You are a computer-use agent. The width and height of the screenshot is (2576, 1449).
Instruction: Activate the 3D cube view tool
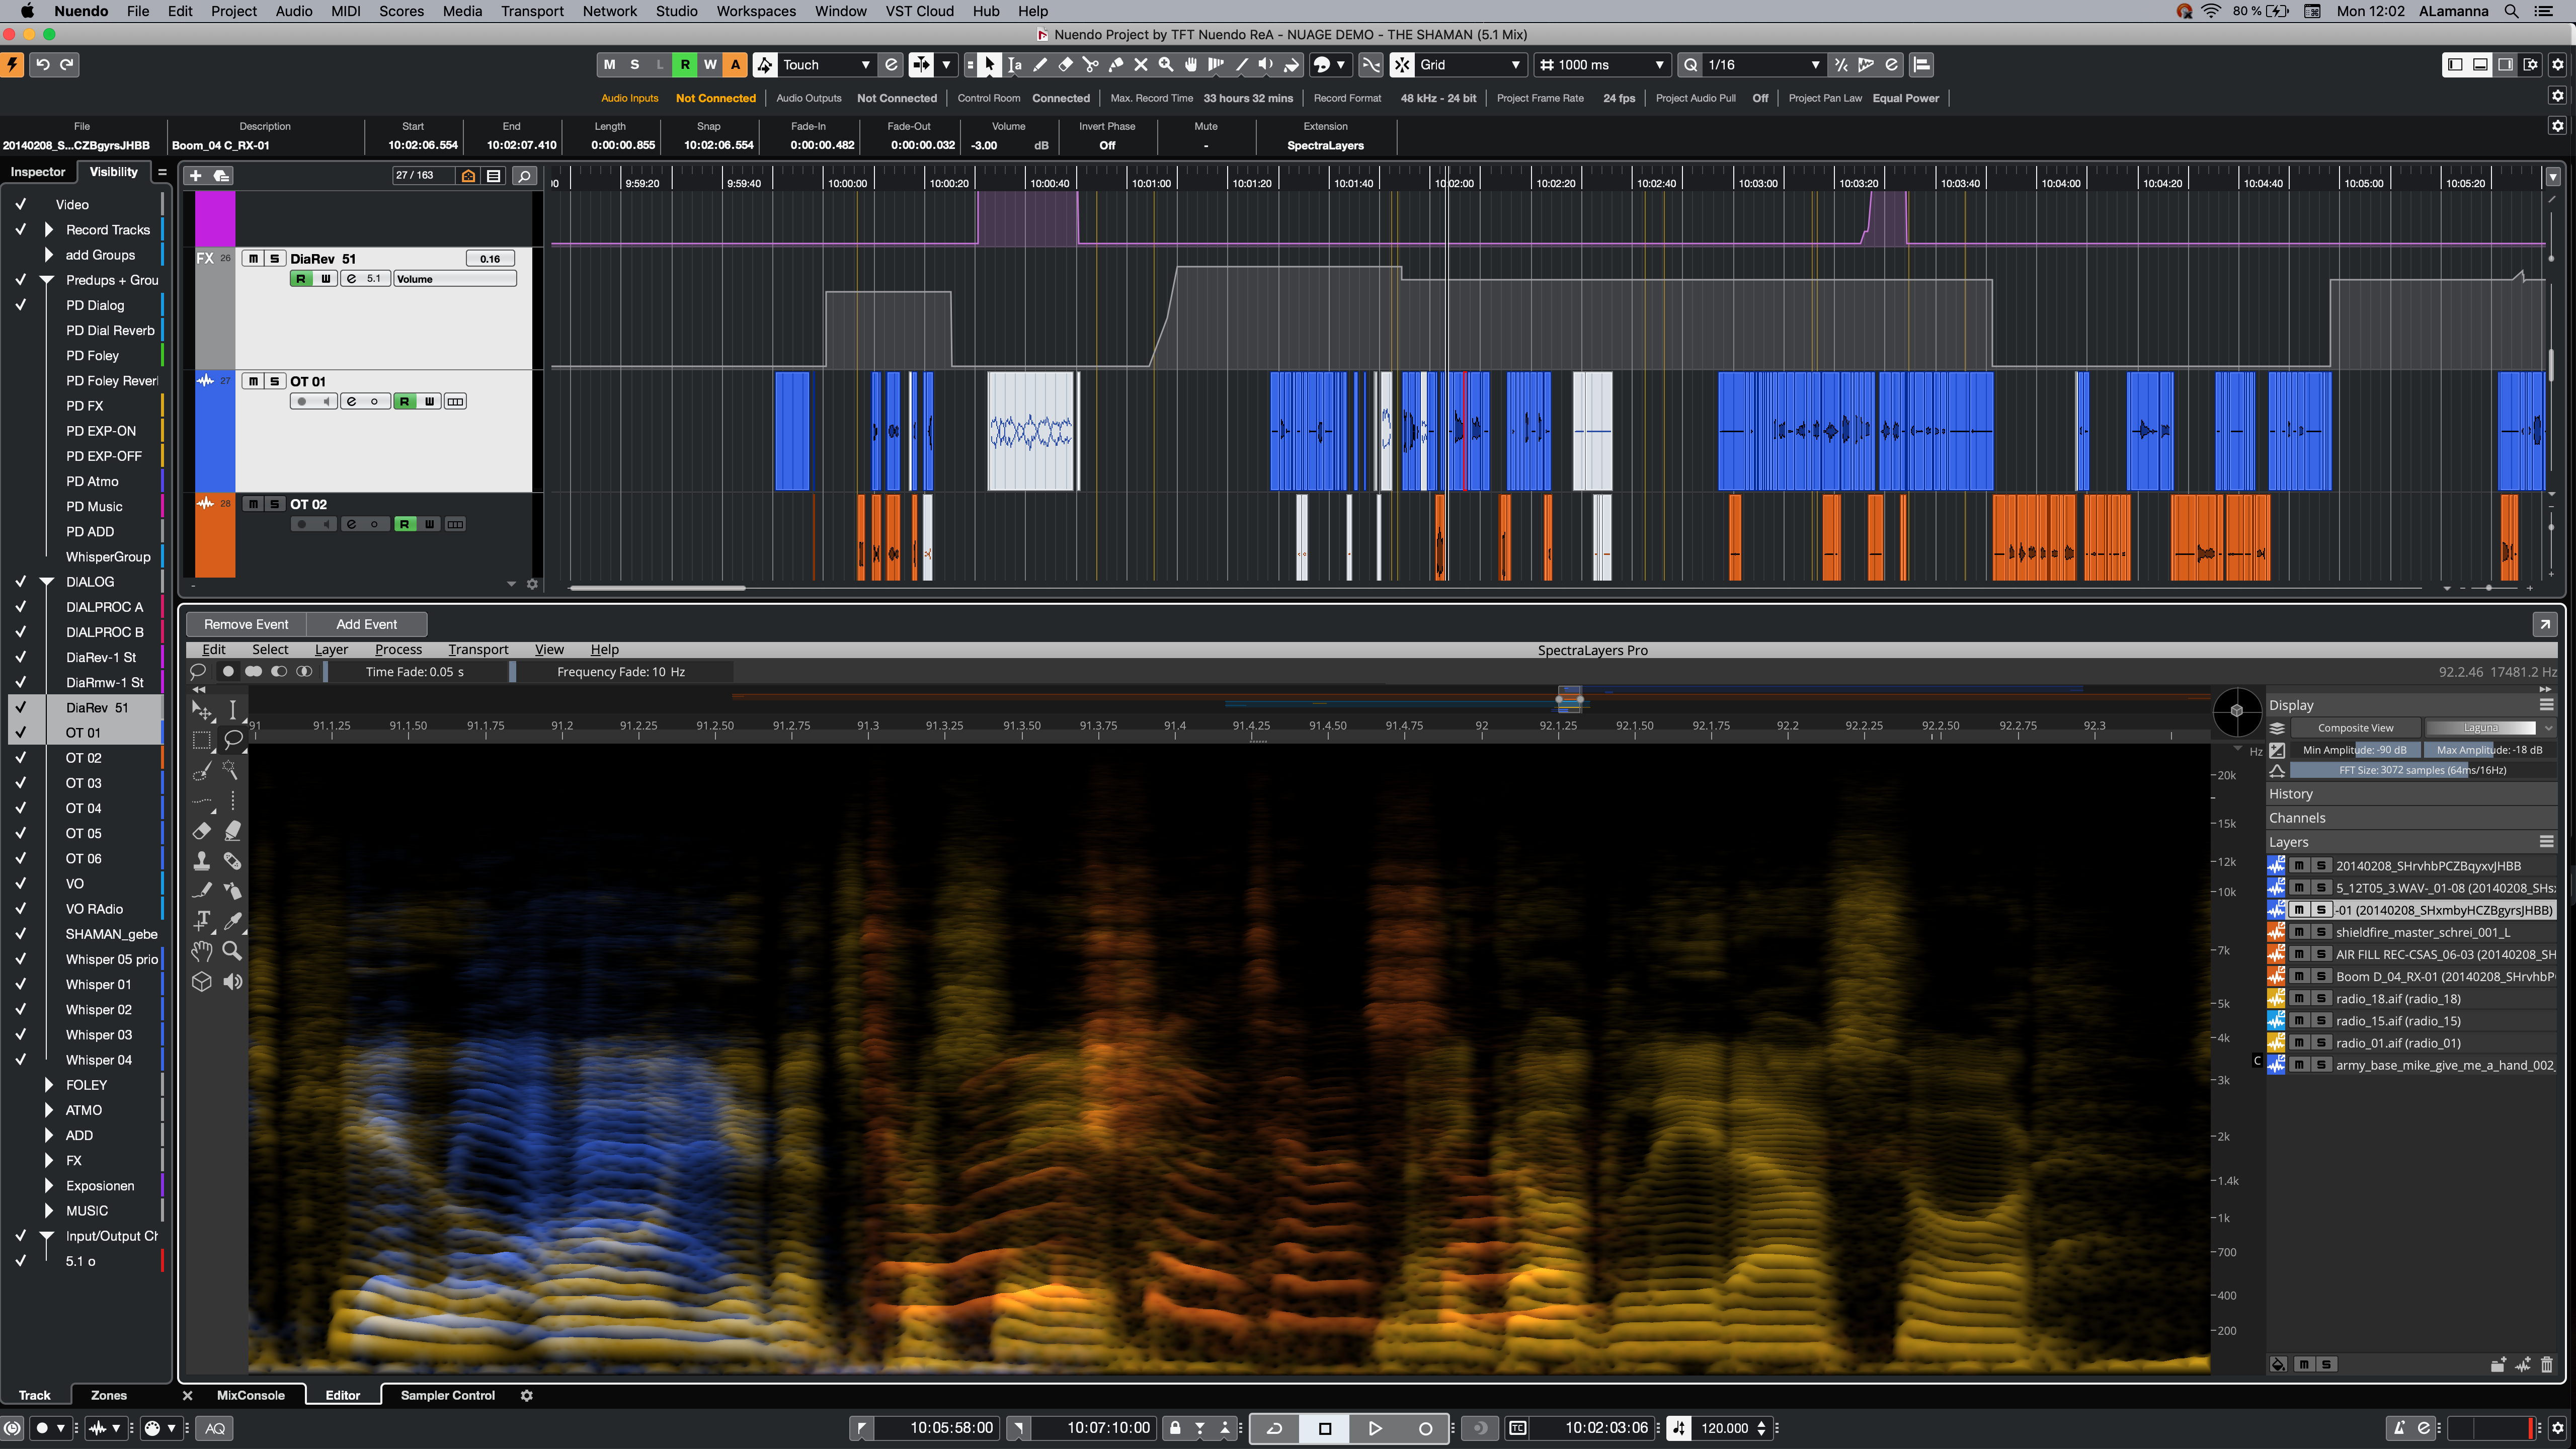pos(202,981)
